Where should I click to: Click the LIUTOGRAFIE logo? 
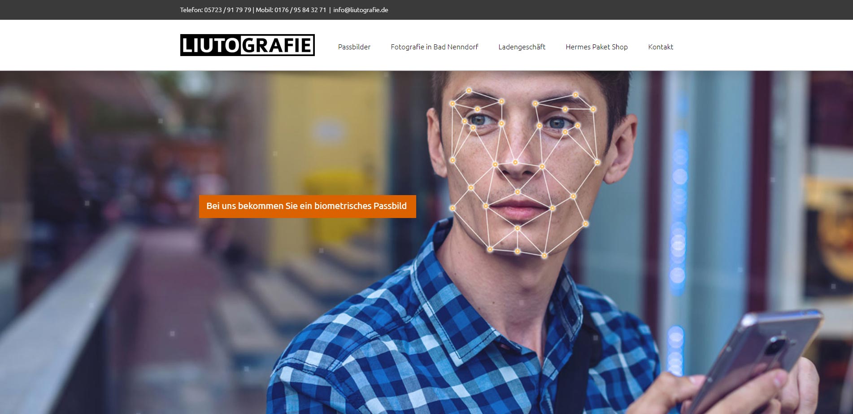pyautogui.click(x=247, y=45)
